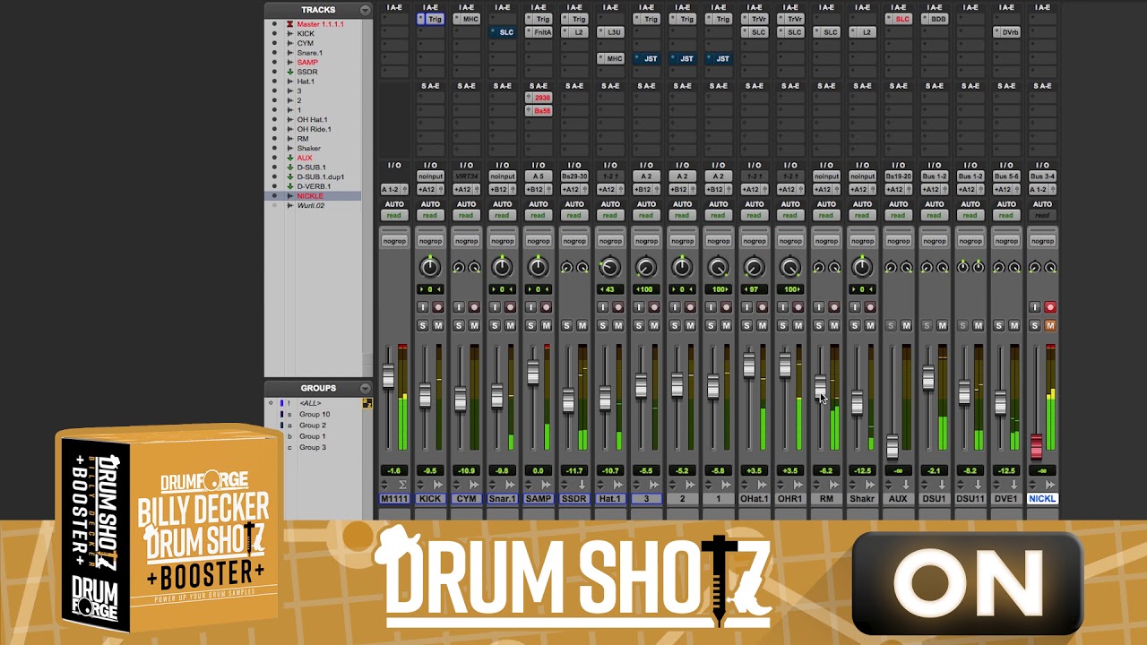The image size is (1147, 645).
Task: Click the pan knob on the KICK strip
Action: point(430,267)
